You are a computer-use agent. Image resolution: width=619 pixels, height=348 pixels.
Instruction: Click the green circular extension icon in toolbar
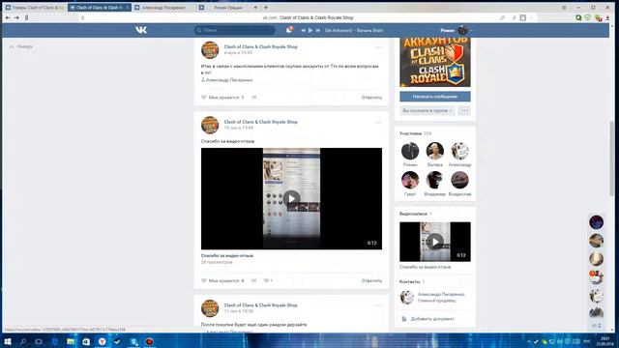pyautogui.click(x=578, y=17)
